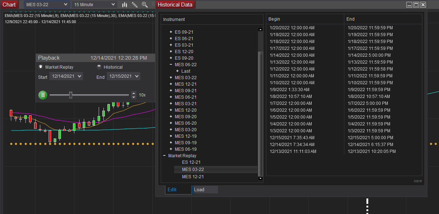The width and height of the screenshot is (439, 214).
Task: Switch to the Edit tab
Action: point(178,189)
